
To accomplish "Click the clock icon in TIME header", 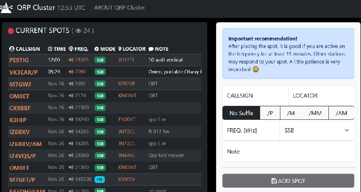I will (50, 49).
